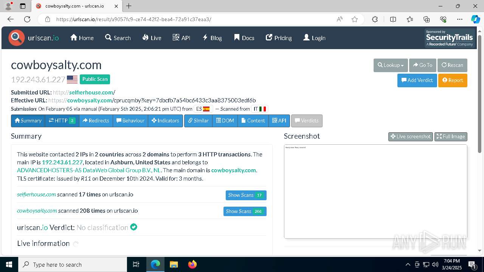Switch to the HTTP tab
484x272 pixels.
pos(62,121)
